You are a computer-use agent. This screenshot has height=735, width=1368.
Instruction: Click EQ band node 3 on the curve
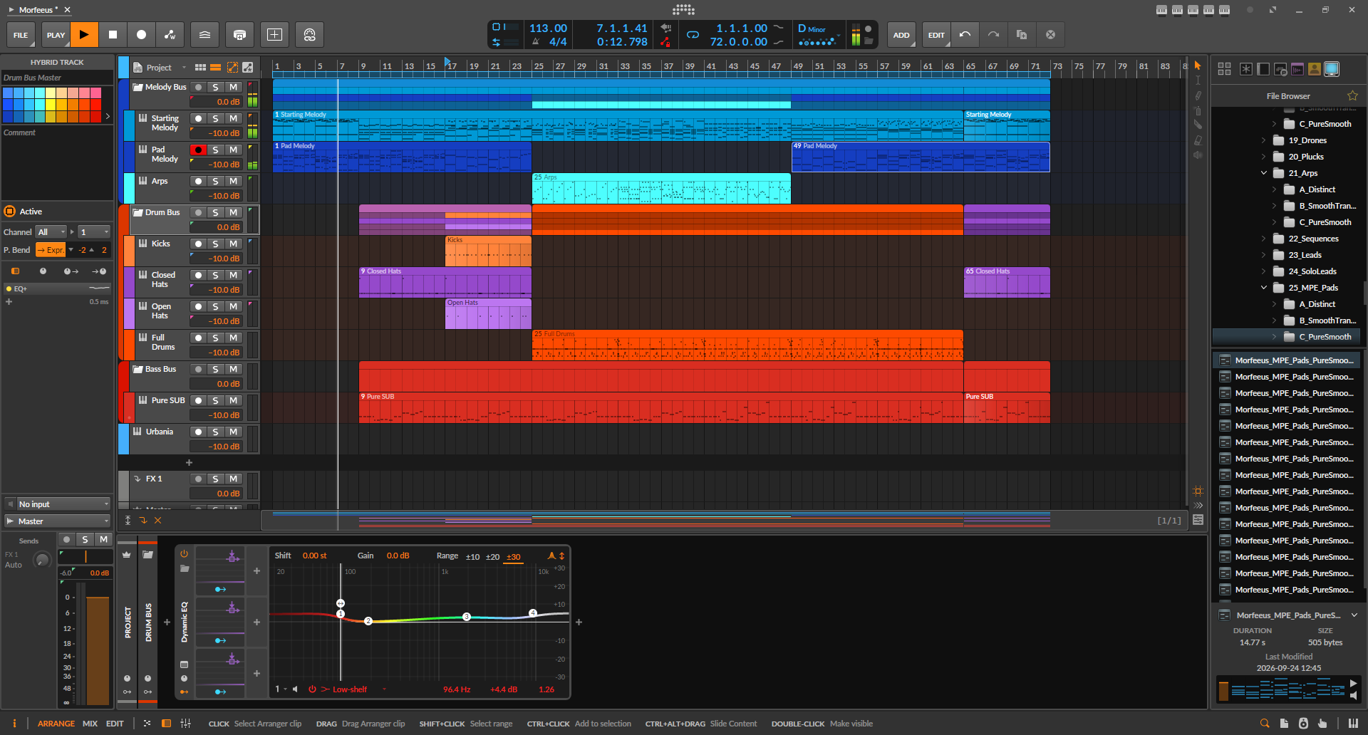coord(466,617)
